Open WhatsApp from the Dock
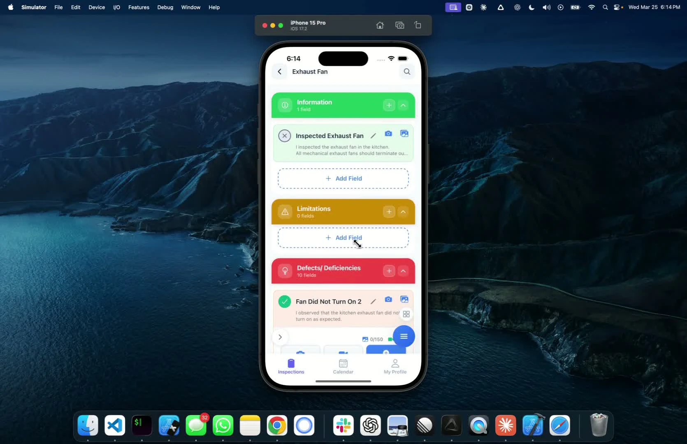The height and width of the screenshot is (444, 687). (x=223, y=425)
